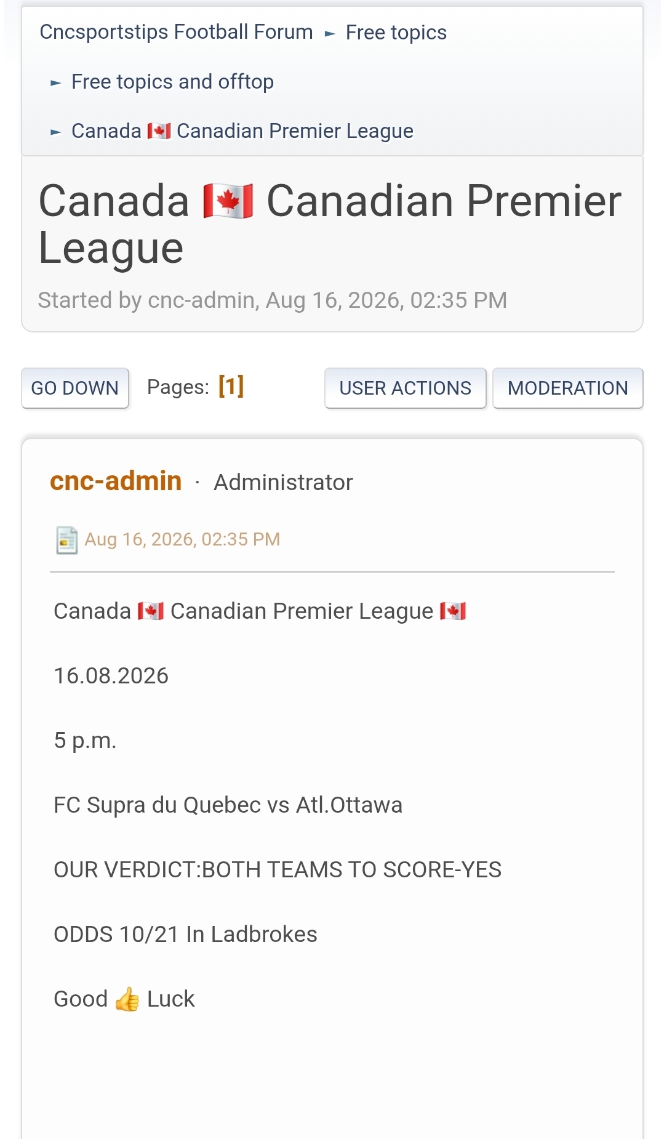Click the topic title heading

(330, 225)
